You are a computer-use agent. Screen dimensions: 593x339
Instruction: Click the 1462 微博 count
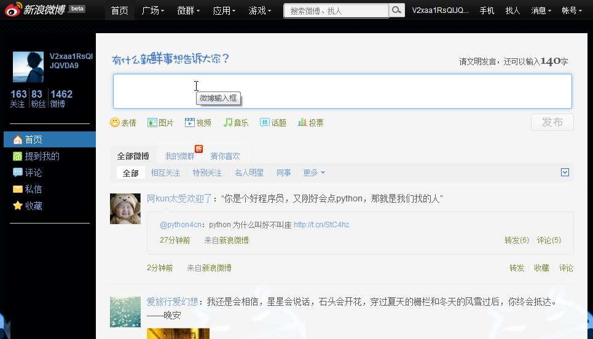(61, 99)
